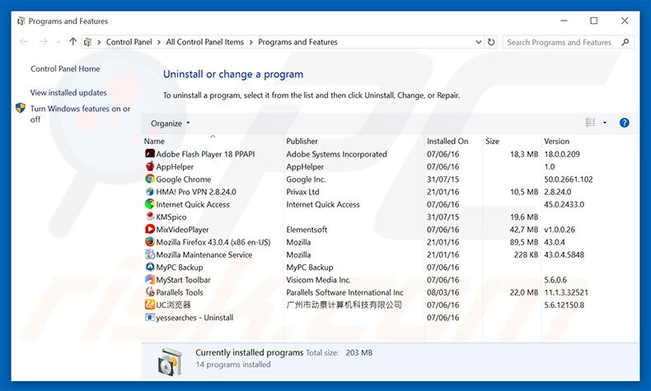This screenshot has height=391, width=651.
Task: Click the Parallels Tools icon
Action: [150, 292]
